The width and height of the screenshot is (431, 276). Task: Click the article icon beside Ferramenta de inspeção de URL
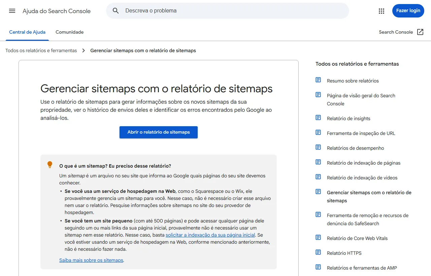click(x=318, y=132)
